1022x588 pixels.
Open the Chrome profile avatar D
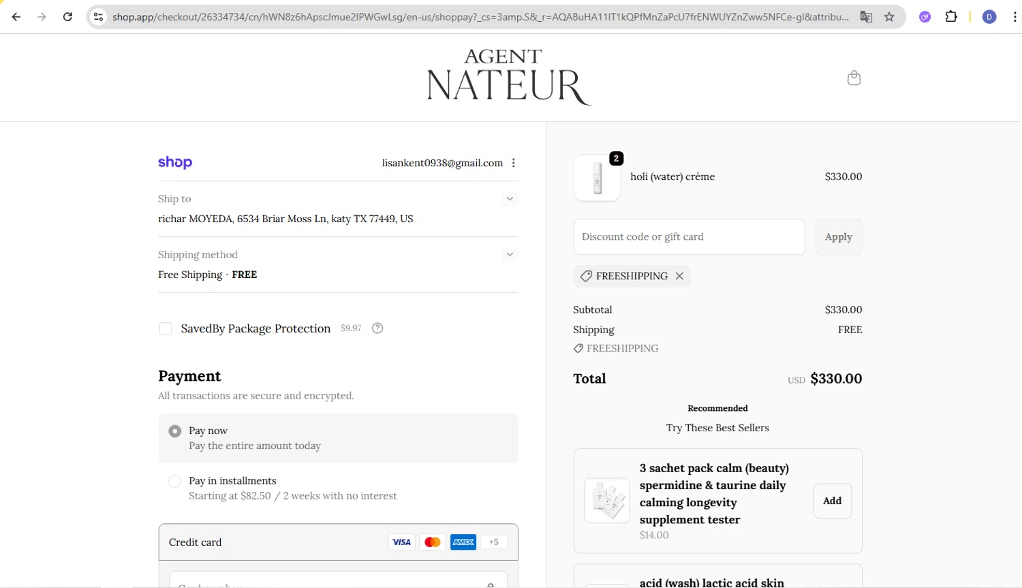pyautogui.click(x=989, y=17)
